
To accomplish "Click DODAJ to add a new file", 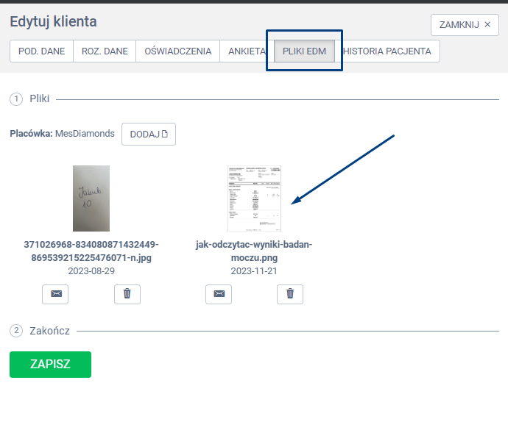I will [149, 134].
